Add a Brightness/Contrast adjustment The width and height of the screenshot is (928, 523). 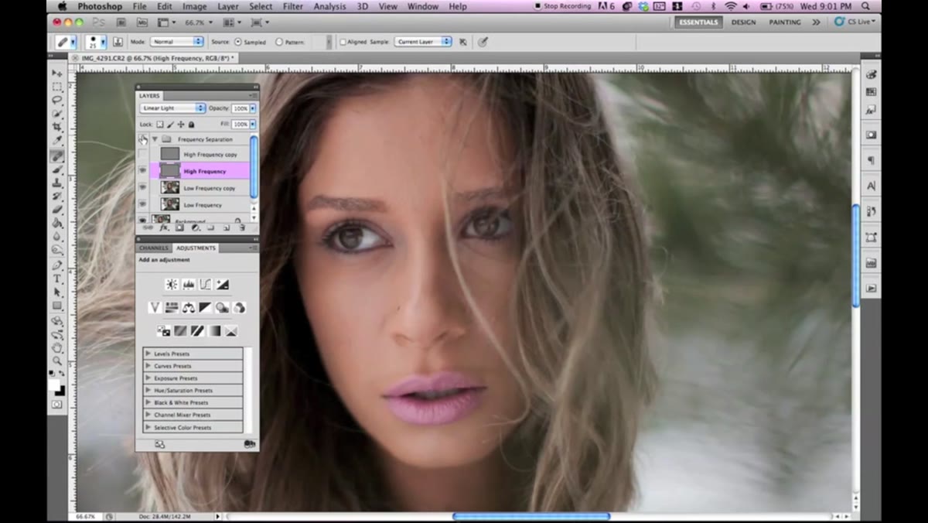point(171,285)
